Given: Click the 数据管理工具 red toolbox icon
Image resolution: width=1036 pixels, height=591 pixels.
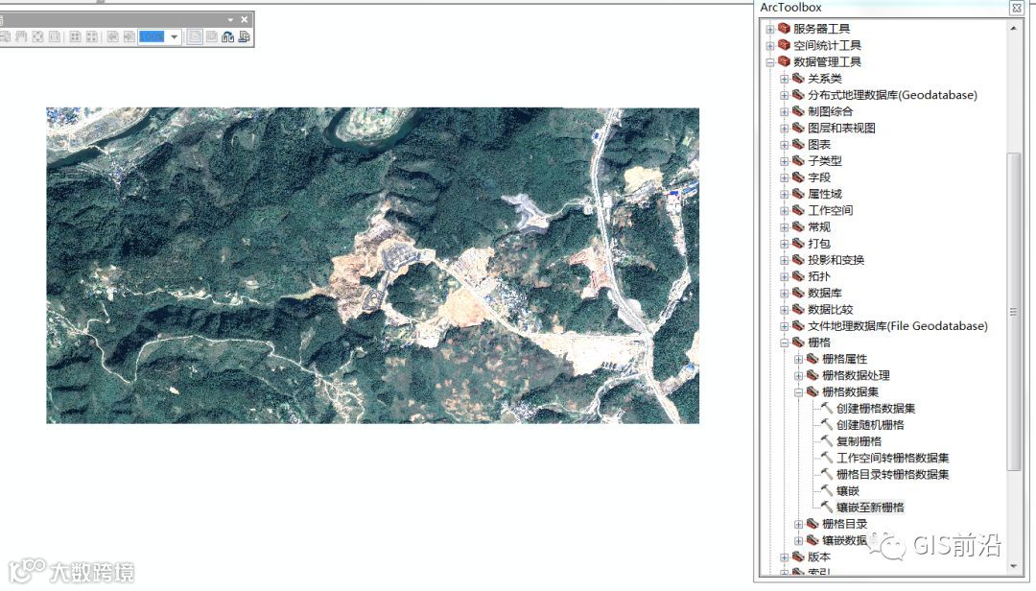Looking at the screenshot, I should (785, 61).
